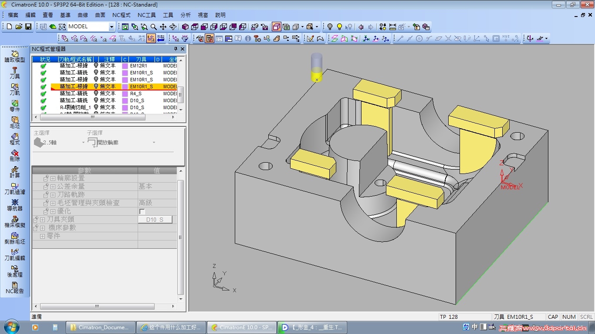The image size is (595, 334).
Task: Pin the NC程式管理器 panel
Action: pos(176,49)
